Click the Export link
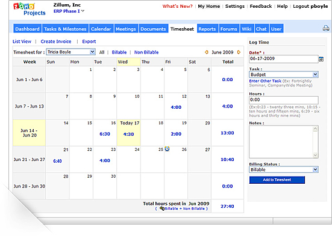This screenshot has width=332, height=236. (89, 41)
